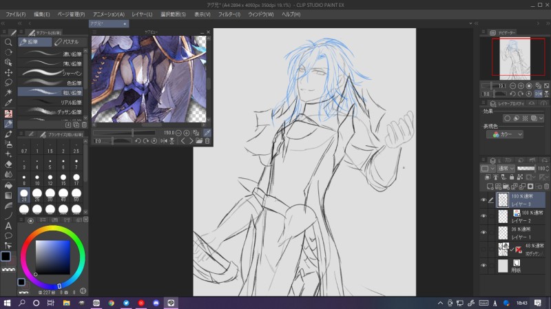Duplicate the current sub tool

pos(76,125)
